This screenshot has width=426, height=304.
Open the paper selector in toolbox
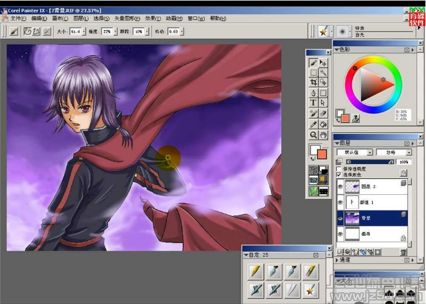[x=313, y=170]
